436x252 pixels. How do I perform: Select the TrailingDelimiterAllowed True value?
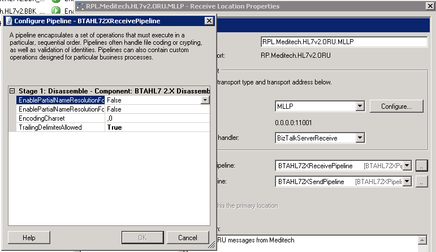(x=157, y=127)
